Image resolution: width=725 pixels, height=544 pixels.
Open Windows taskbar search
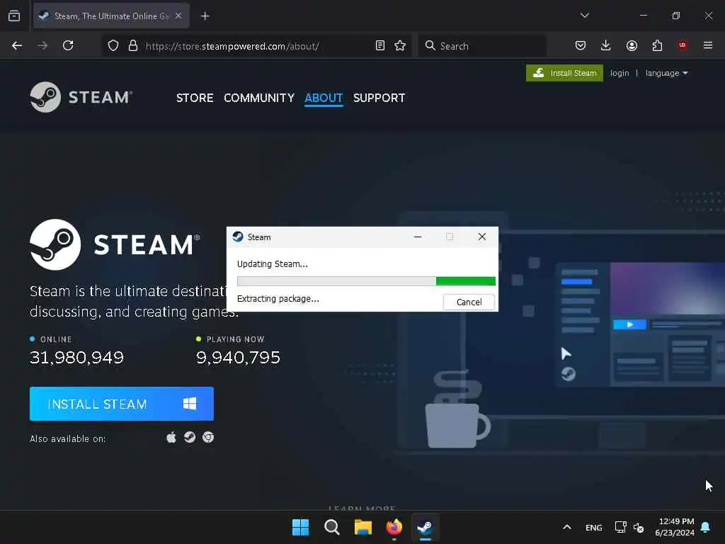(331, 527)
